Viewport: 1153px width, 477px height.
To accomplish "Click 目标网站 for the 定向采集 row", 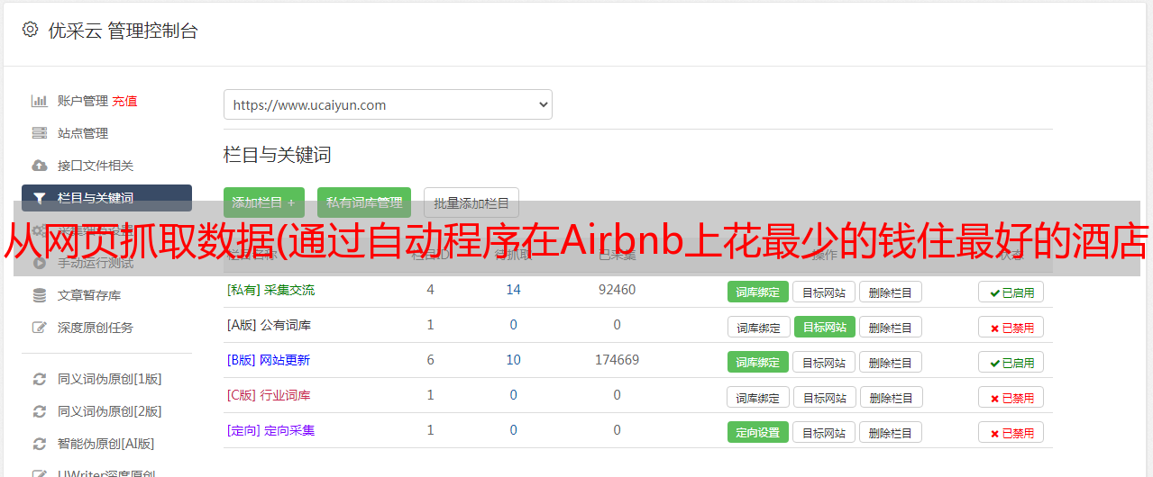I will tap(824, 432).
